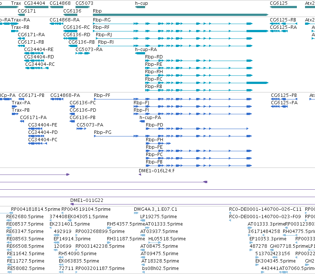This screenshot has width=315, height=274.
Task: Select the CG6136 gene label
Action: pos(72,11)
